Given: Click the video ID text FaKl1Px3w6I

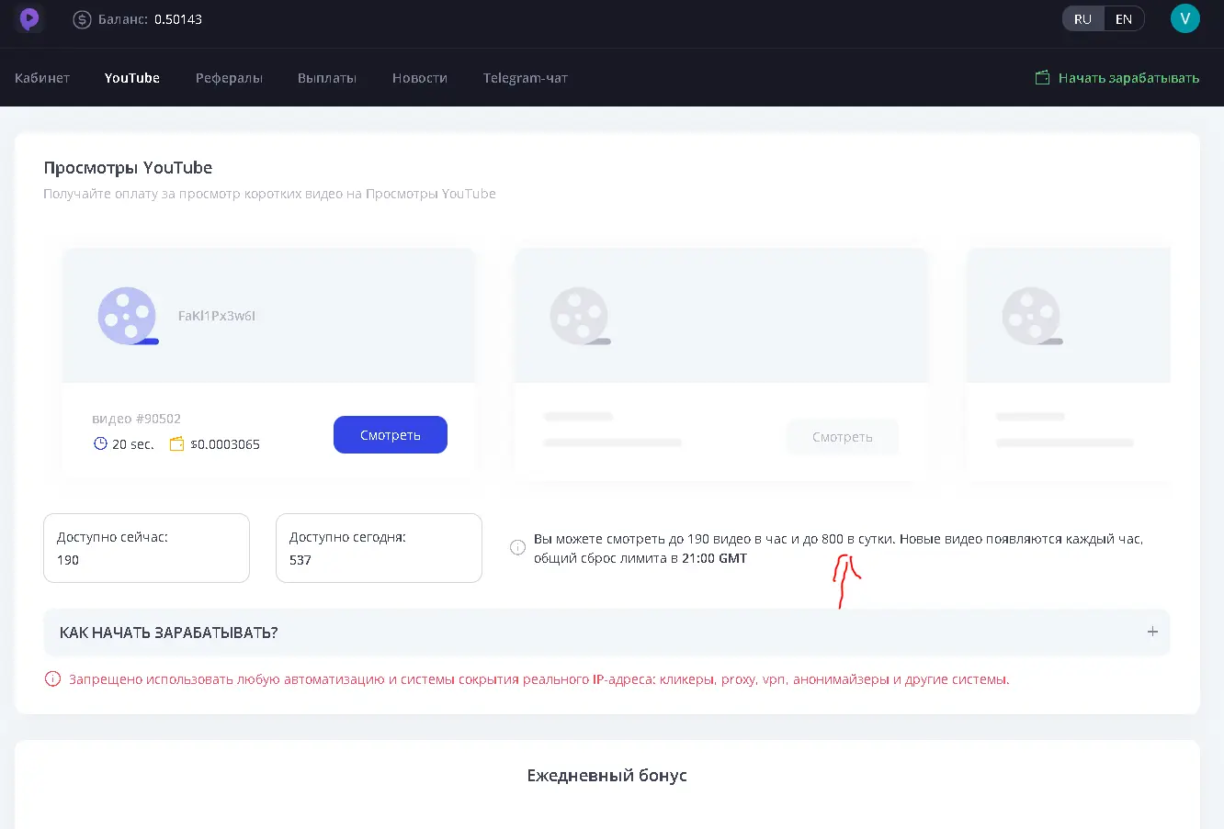Looking at the screenshot, I should pyautogui.click(x=217, y=316).
